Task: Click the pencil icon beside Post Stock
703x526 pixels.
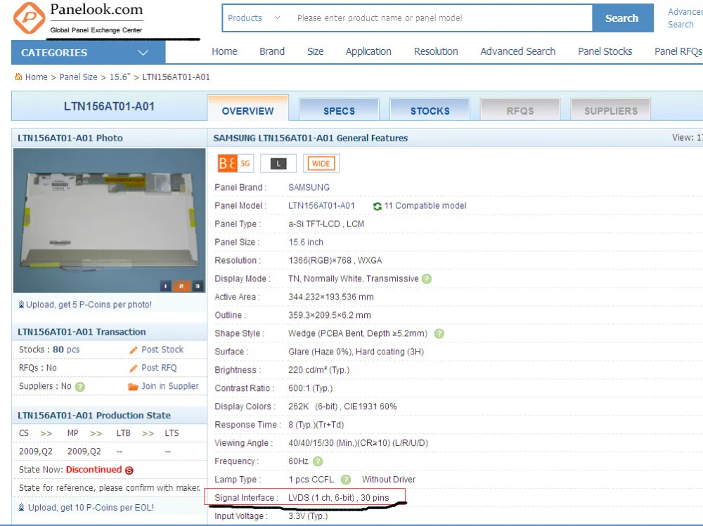Action: pyautogui.click(x=133, y=349)
